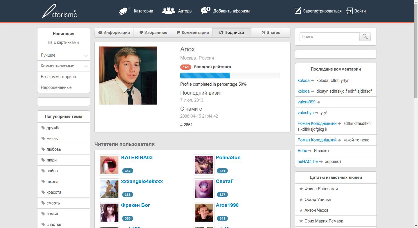Image resolution: width=418 pixels, height=228 pixels.
Task: Open KATERINA03 reader profile
Action: pyautogui.click(x=137, y=157)
